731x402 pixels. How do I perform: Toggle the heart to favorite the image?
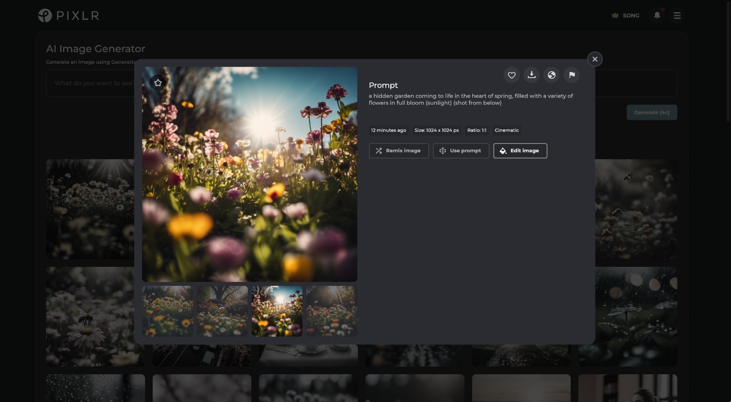click(x=511, y=75)
